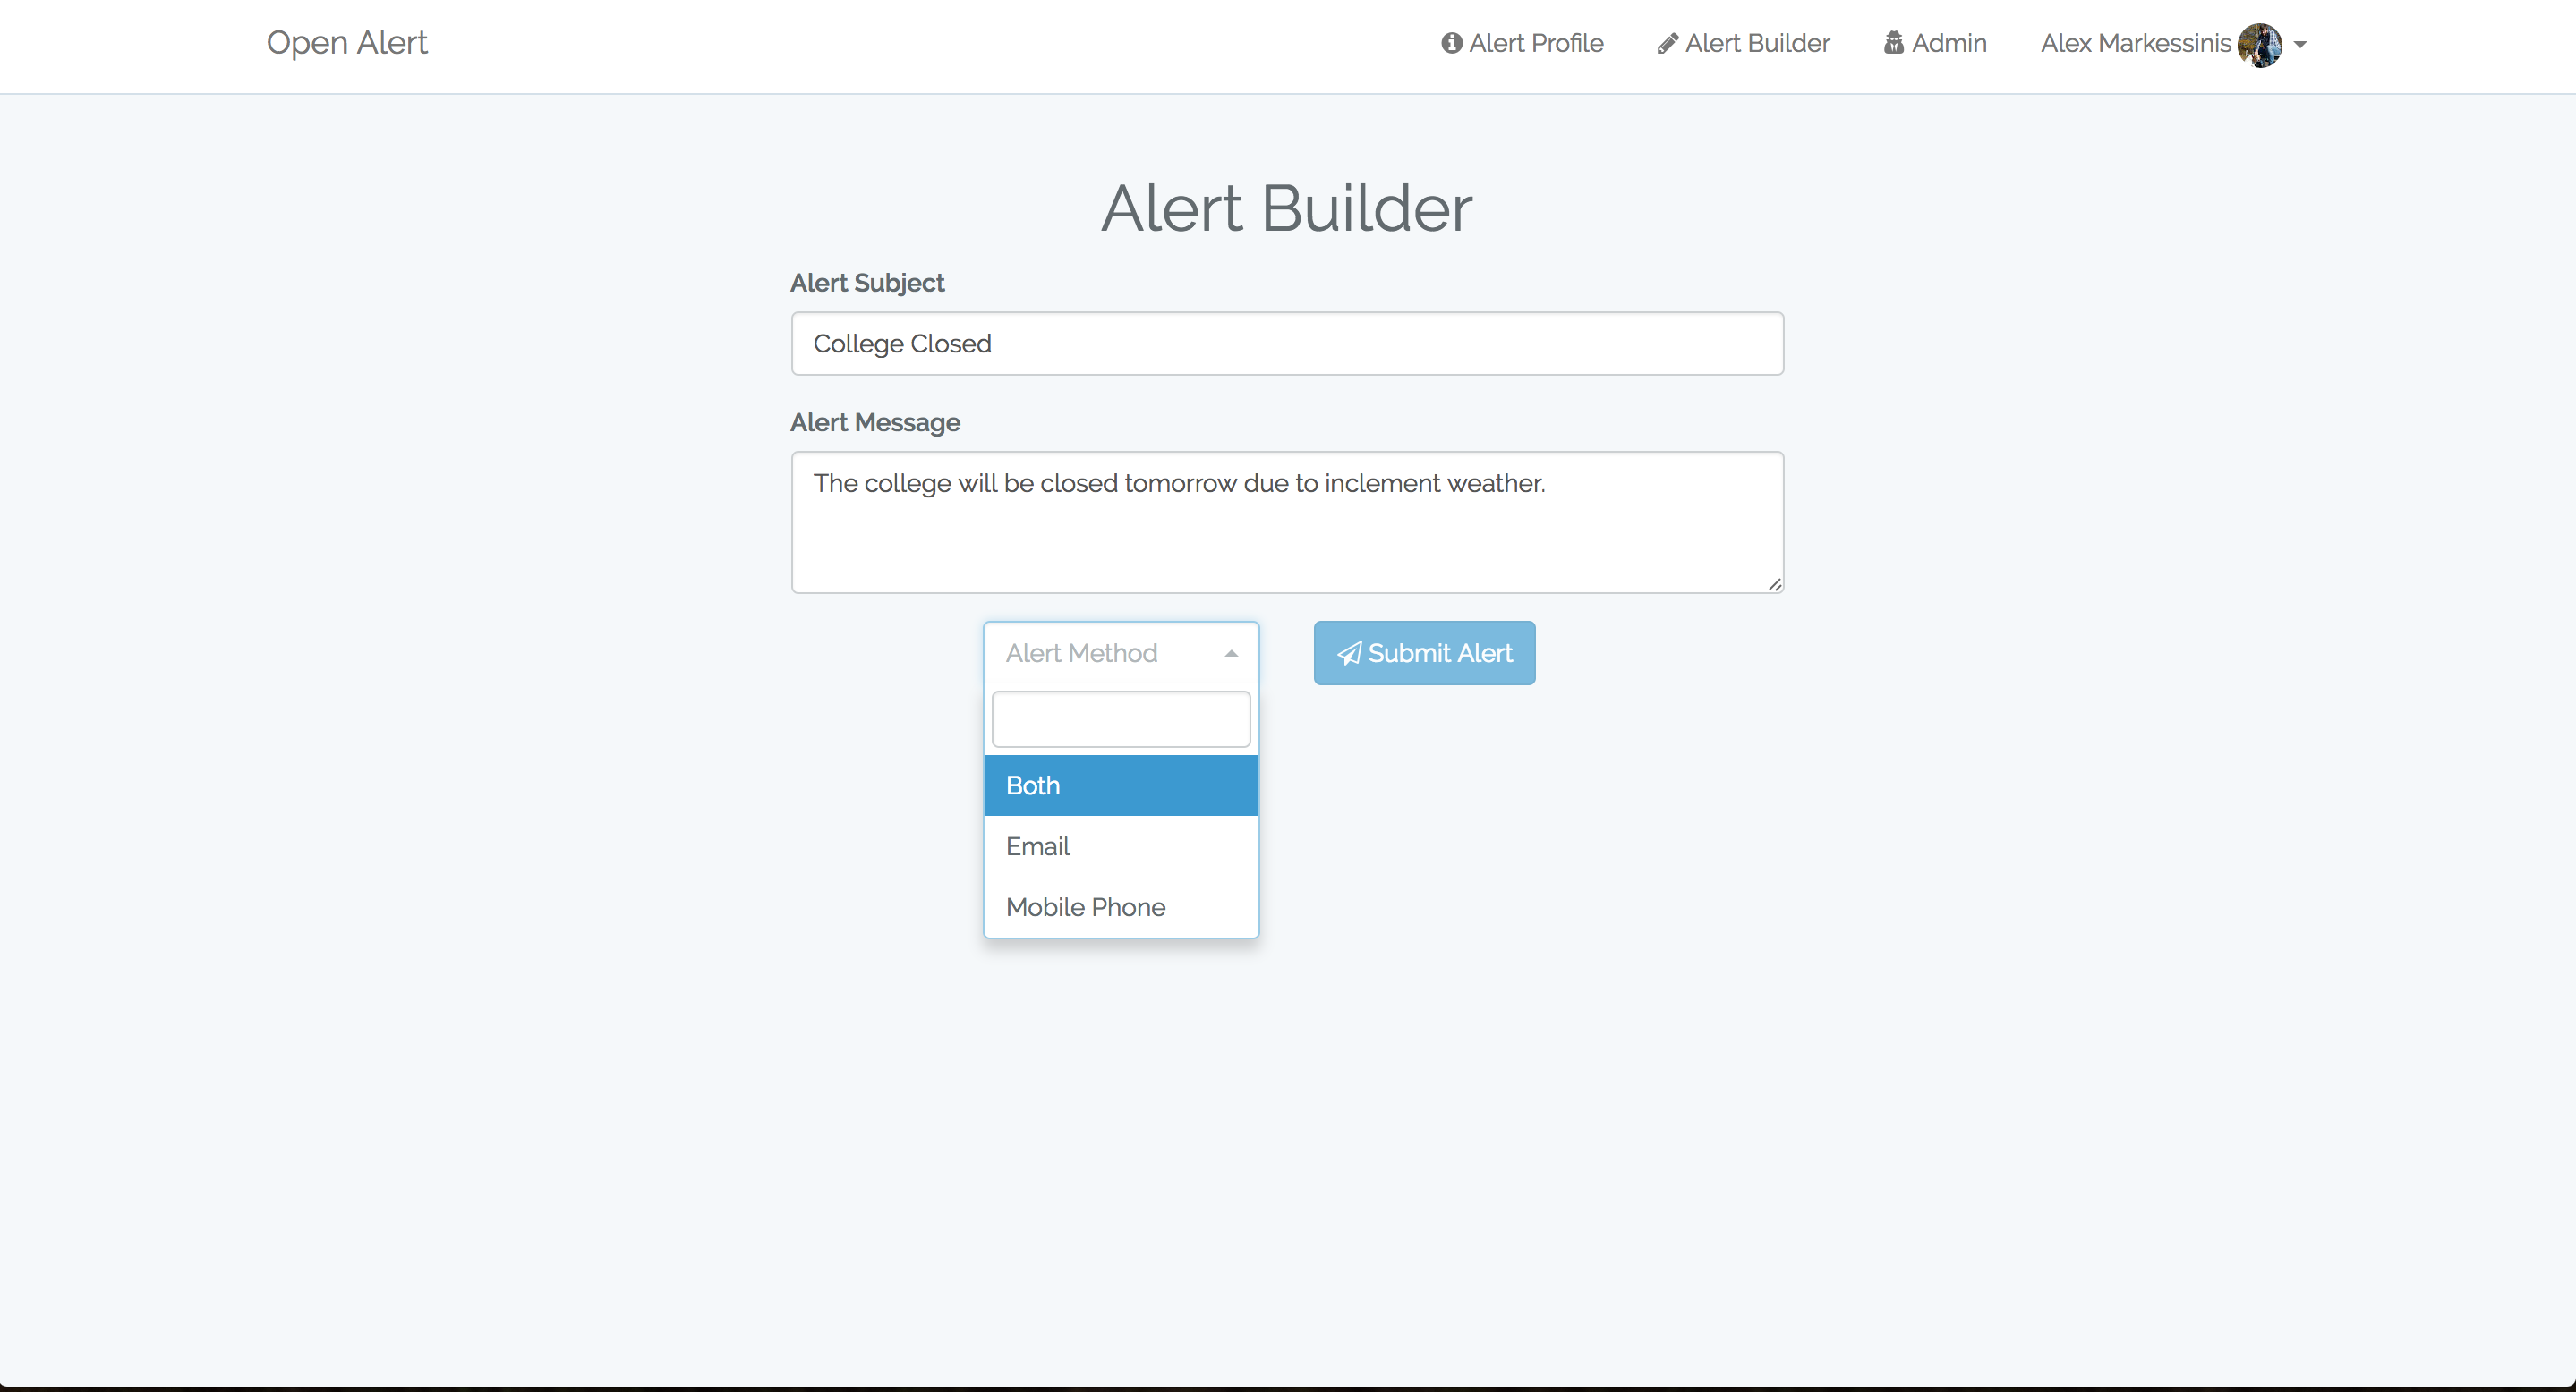This screenshot has height=1392, width=2576.
Task: Click the Alert Builder nav link
Action: (1756, 43)
